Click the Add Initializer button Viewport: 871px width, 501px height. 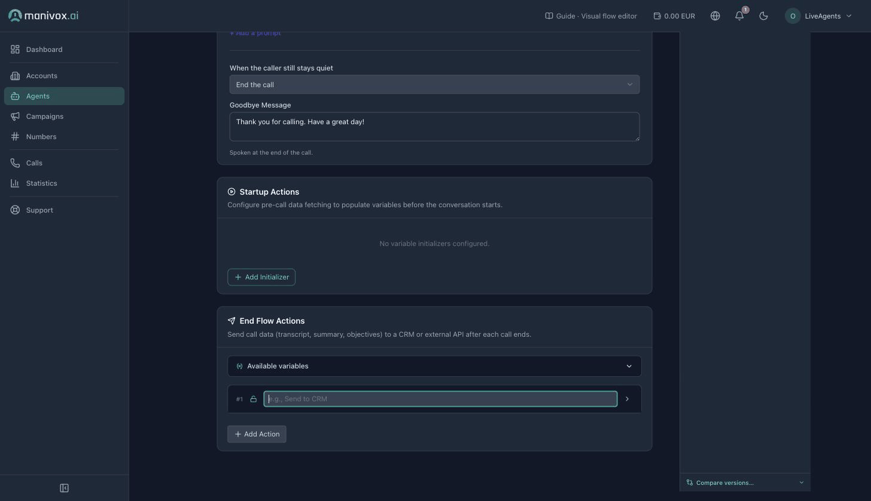click(x=261, y=277)
